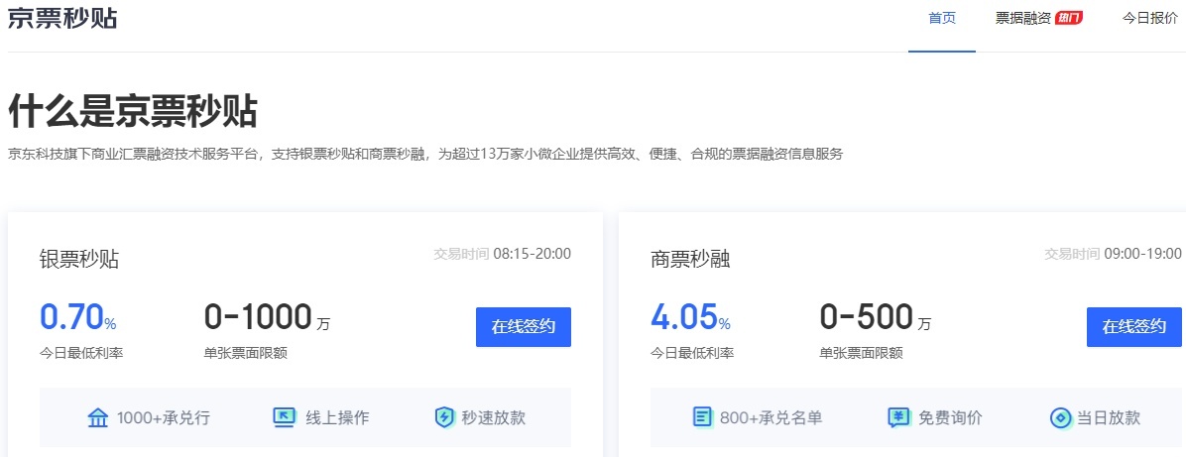This screenshot has width=1186, height=457.
Task: Click the 800+承兑名单 label
Action: pos(771,417)
